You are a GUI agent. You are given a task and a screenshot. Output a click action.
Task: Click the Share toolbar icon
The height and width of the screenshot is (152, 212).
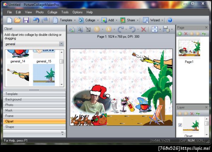[x=123, y=20]
